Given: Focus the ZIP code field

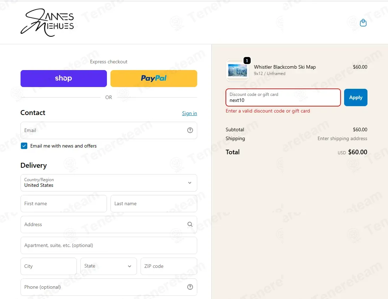Looking at the screenshot, I should (169, 266).
